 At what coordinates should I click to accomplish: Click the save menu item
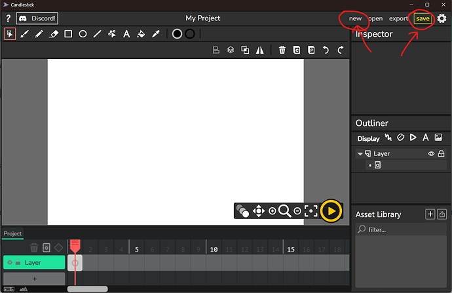pos(423,18)
